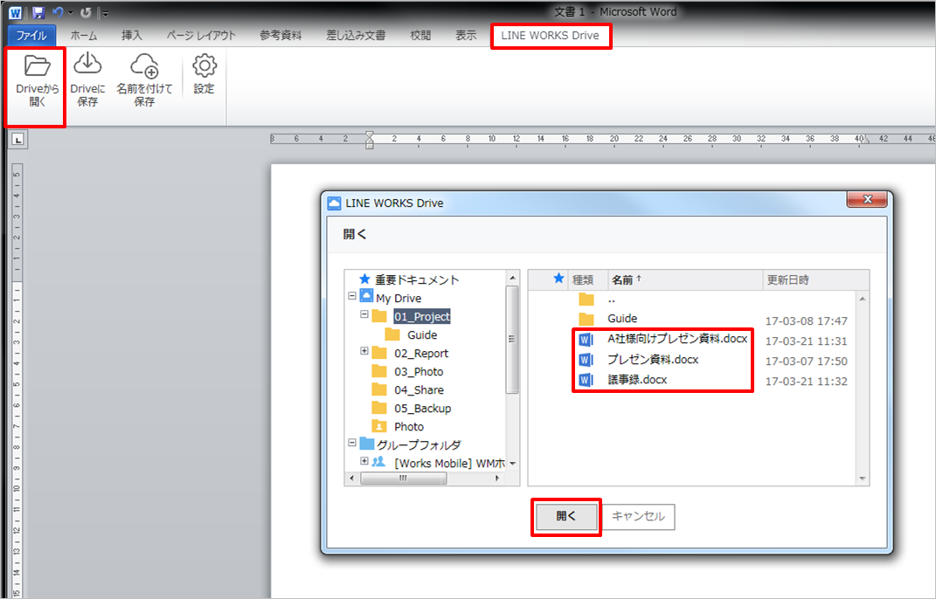Click the キャンセル button
This screenshot has width=936, height=599.
[638, 517]
